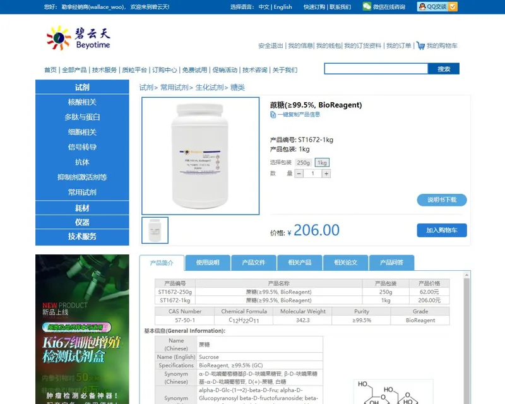505x404 pixels.
Task: Open 联系我们 contact us link
Action: (340, 7)
